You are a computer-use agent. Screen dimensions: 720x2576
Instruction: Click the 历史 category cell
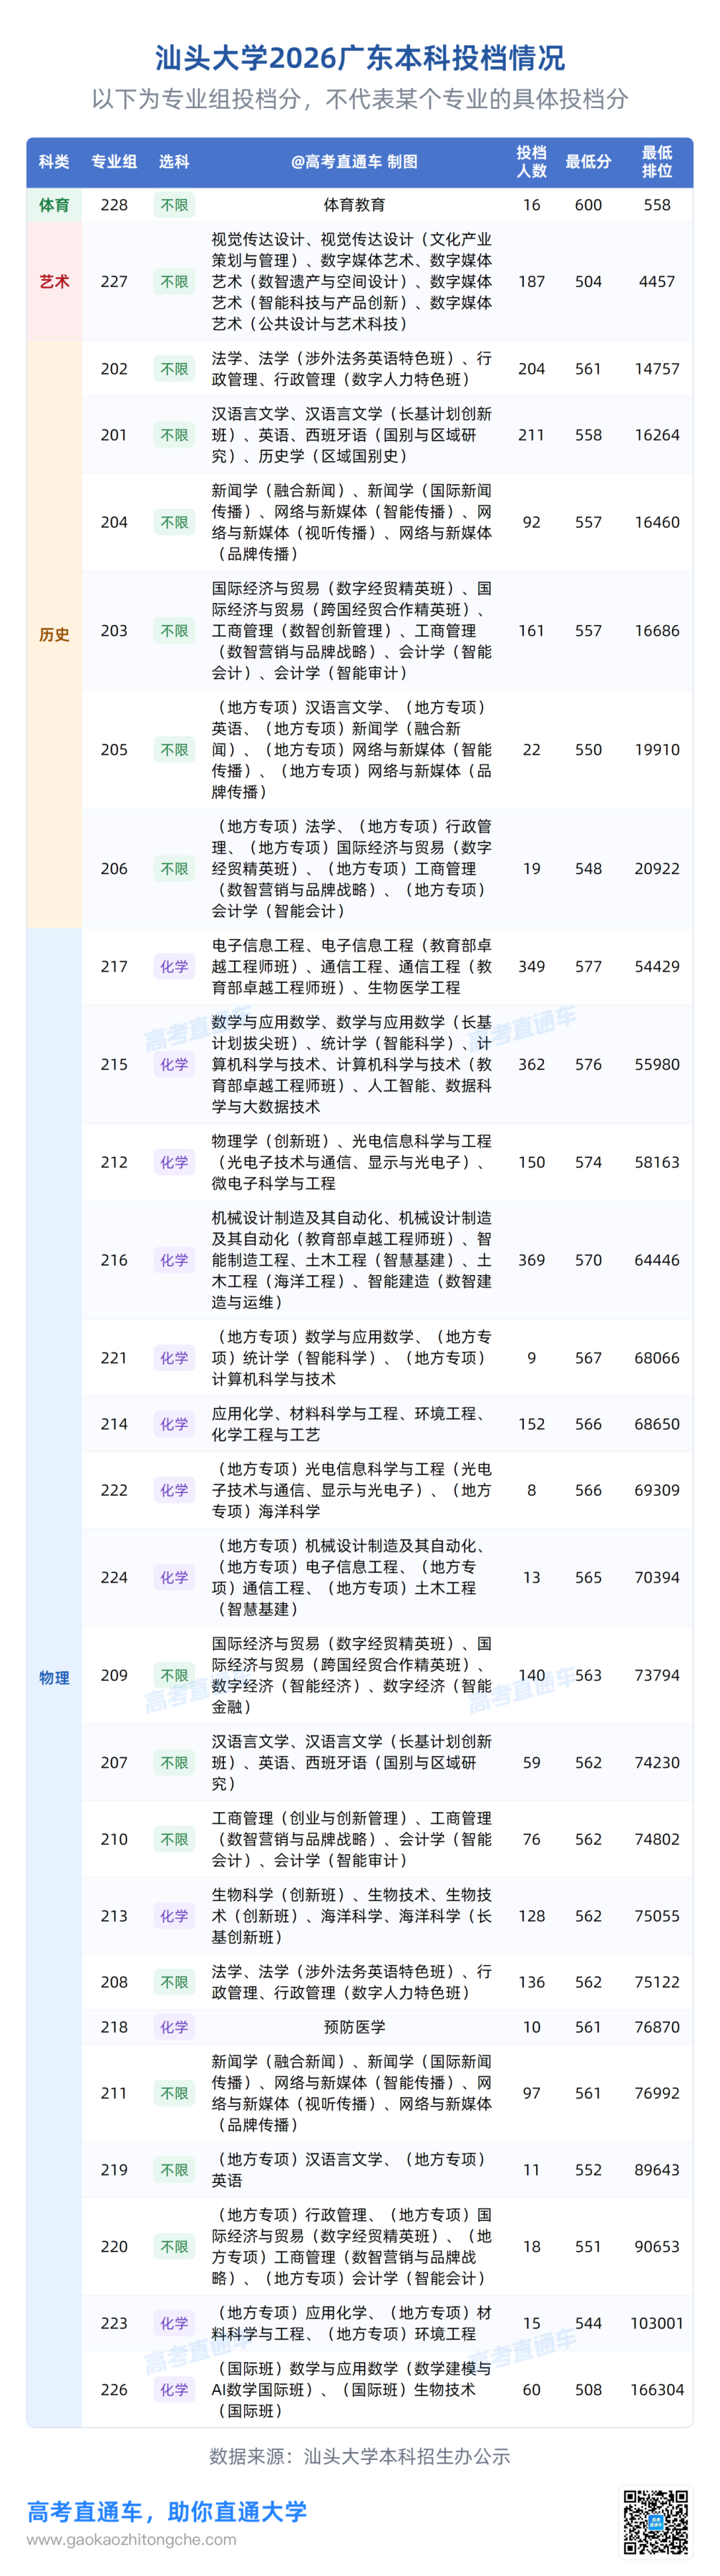pos(54,635)
